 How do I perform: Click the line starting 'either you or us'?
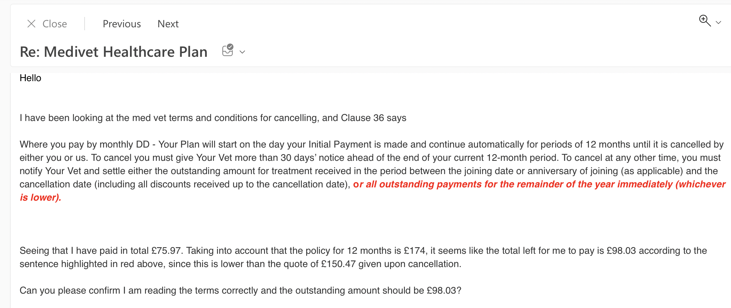point(370,158)
